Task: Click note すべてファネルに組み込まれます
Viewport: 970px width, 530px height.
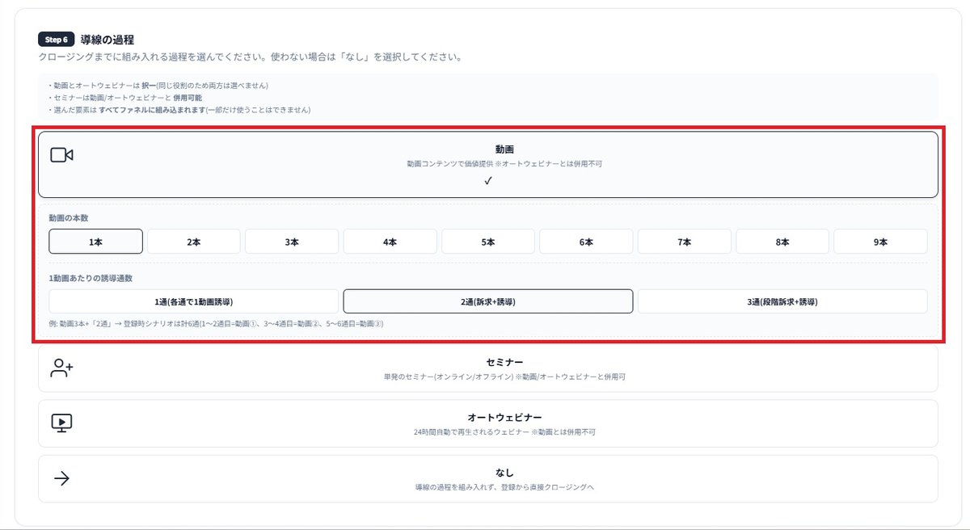Action: (x=179, y=110)
